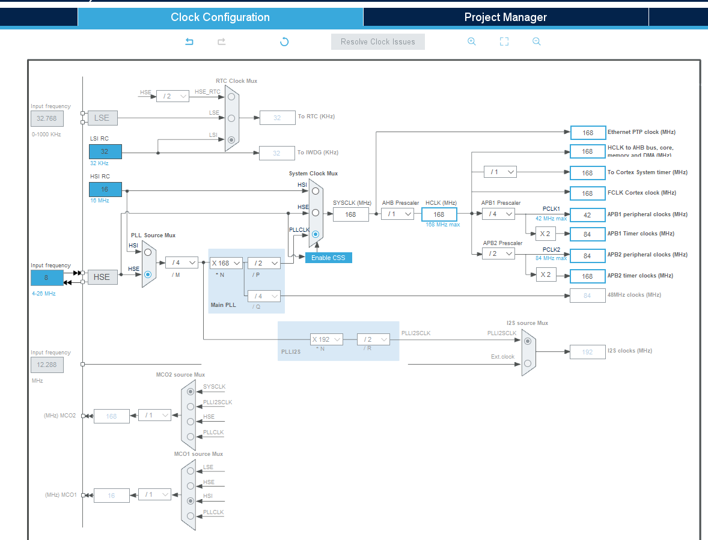Select HSI in PLL Source Mux
This screenshot has height=540, width=708.
(148, 252)
